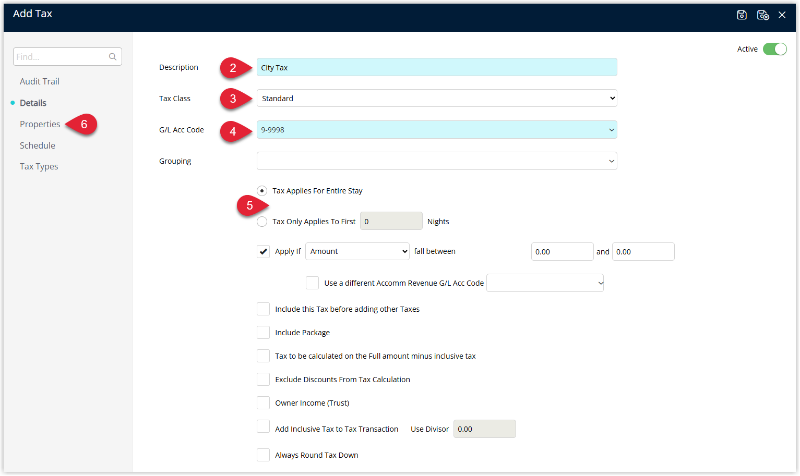Open the Grouping dropdown

coord(437,161)
